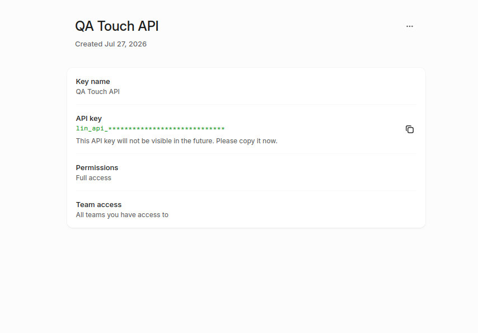Click the 'API key' label

click(88, 118)
